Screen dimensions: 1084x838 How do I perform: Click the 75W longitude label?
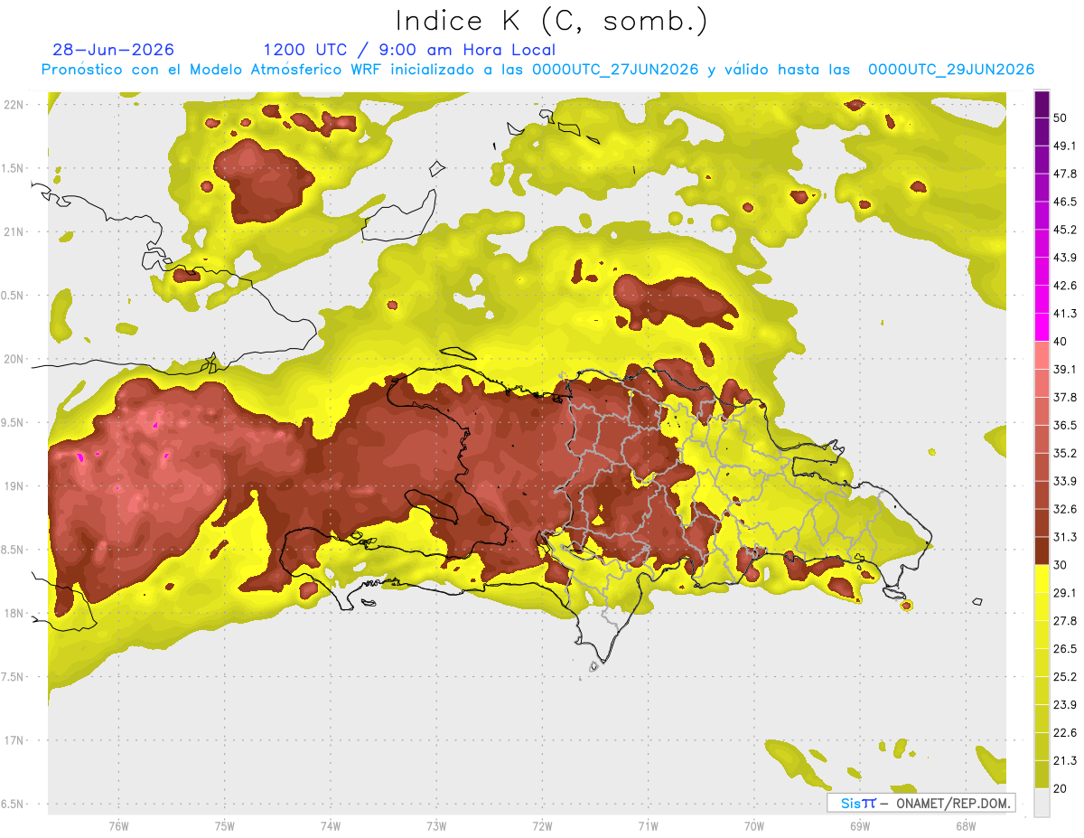tap(224, 826)
